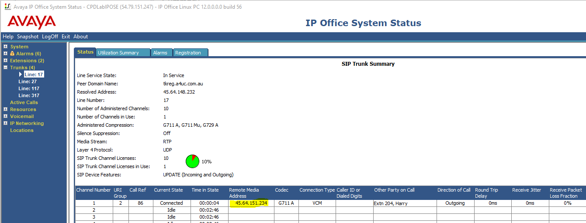The width and height of the screenshot is (586, 223).
Task: Click the Extensions (2) label
Action: tap(27, 61)
